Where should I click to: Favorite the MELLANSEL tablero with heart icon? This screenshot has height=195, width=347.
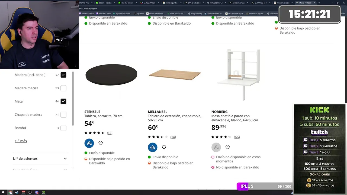(164, 147)
